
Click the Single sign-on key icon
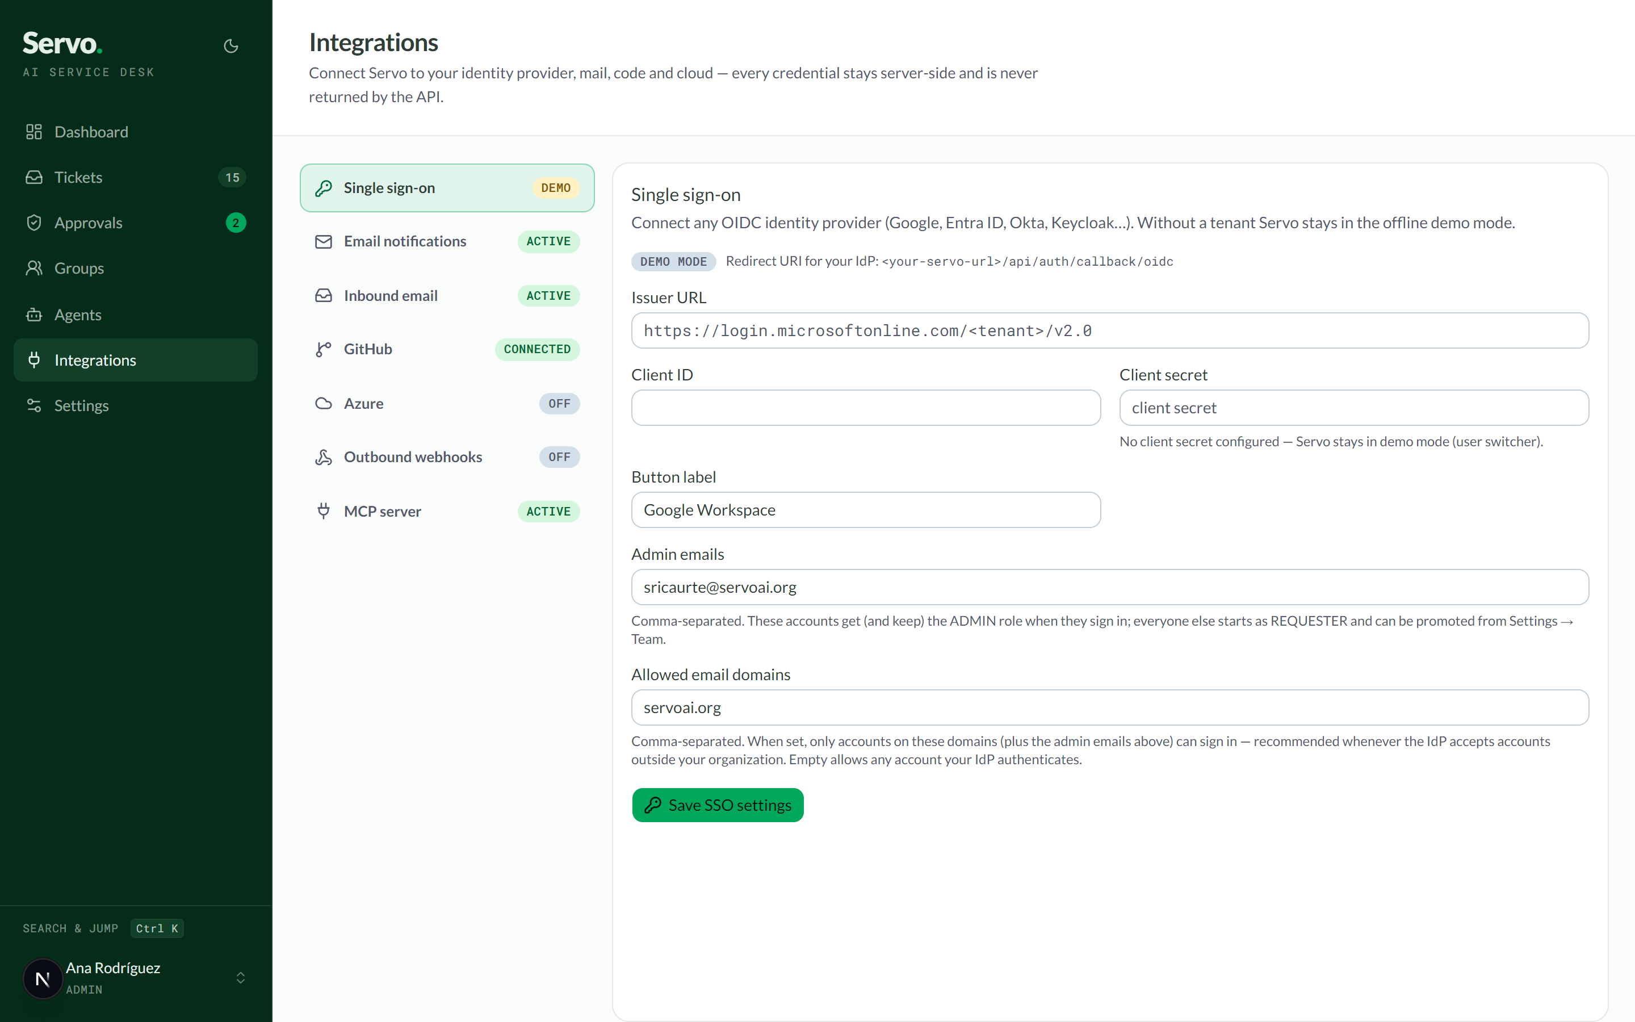tap(324, 188)
